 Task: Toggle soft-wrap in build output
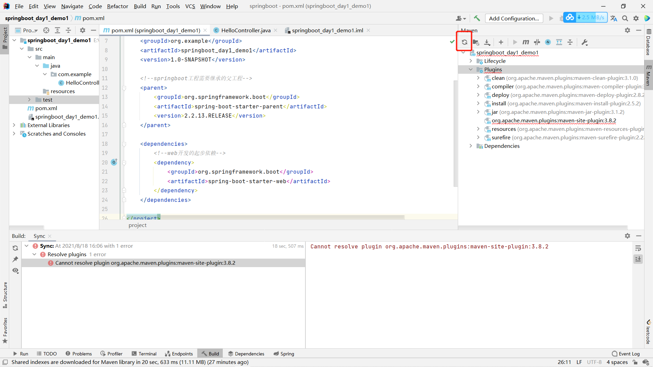[638, 248]
